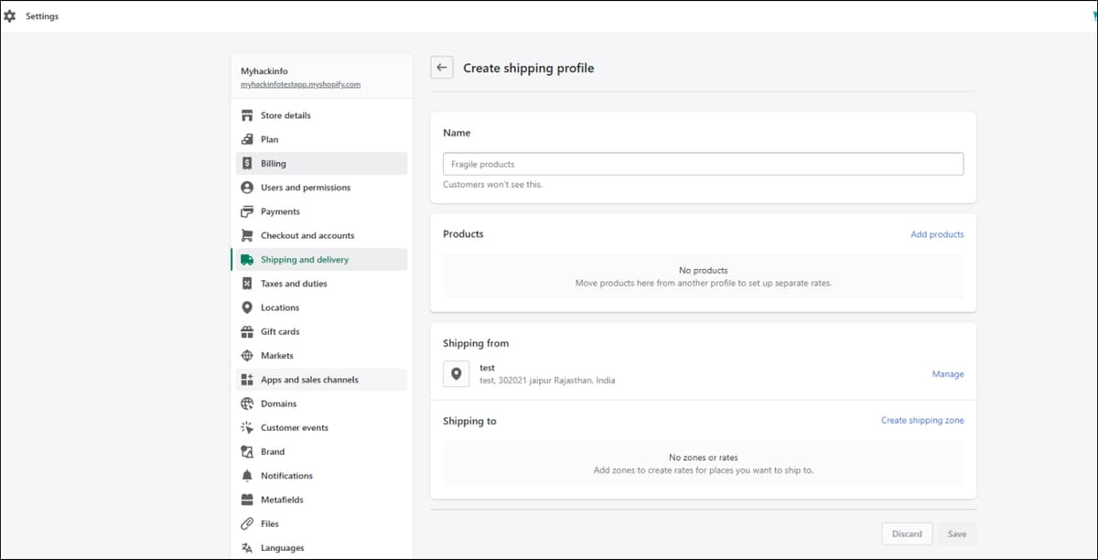Click the Shipping and delivery truck icon

246,260
